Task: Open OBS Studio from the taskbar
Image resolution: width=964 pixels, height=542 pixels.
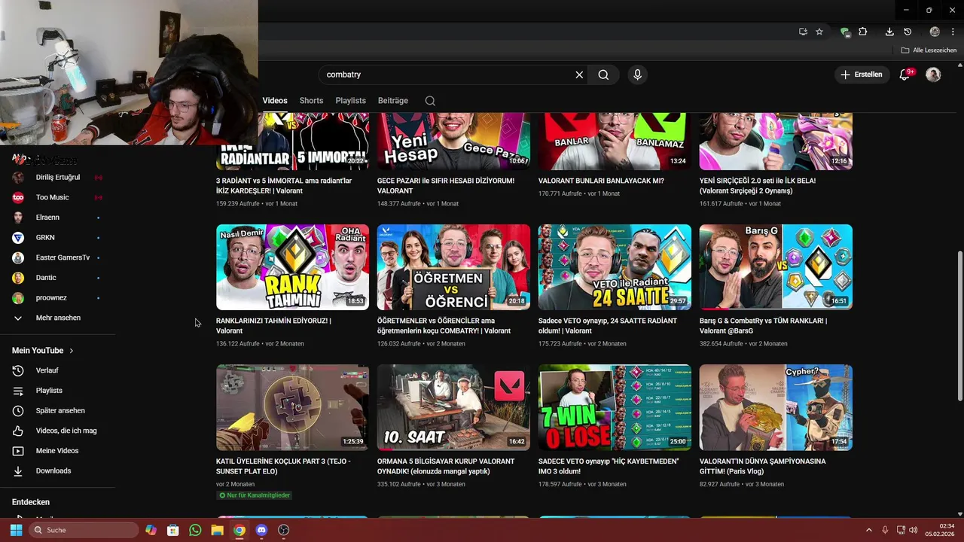Action: point(283,530)
